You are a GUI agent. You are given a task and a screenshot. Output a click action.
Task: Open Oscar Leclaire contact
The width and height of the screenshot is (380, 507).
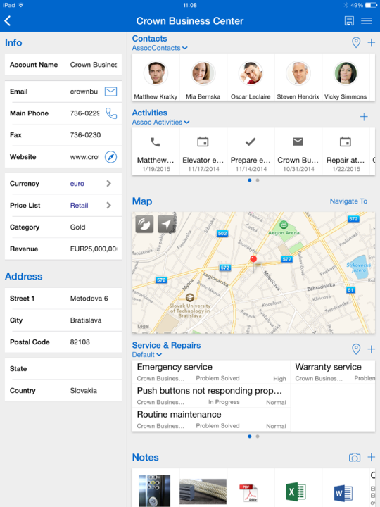[251, 77]
